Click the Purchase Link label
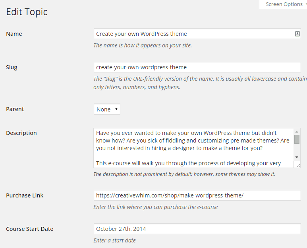307x248 pixels. coord(25,195)
